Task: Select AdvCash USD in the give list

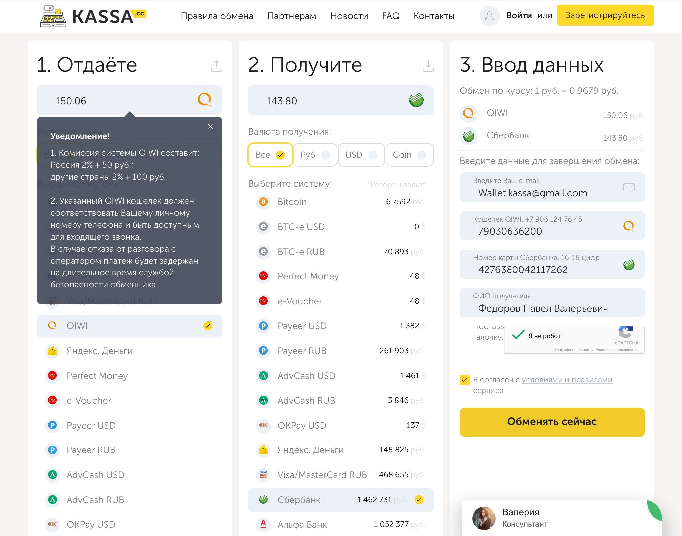Action: (130, 475)
